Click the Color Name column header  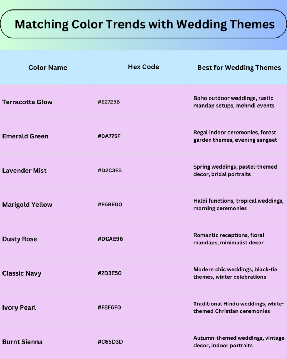(48, 68)
